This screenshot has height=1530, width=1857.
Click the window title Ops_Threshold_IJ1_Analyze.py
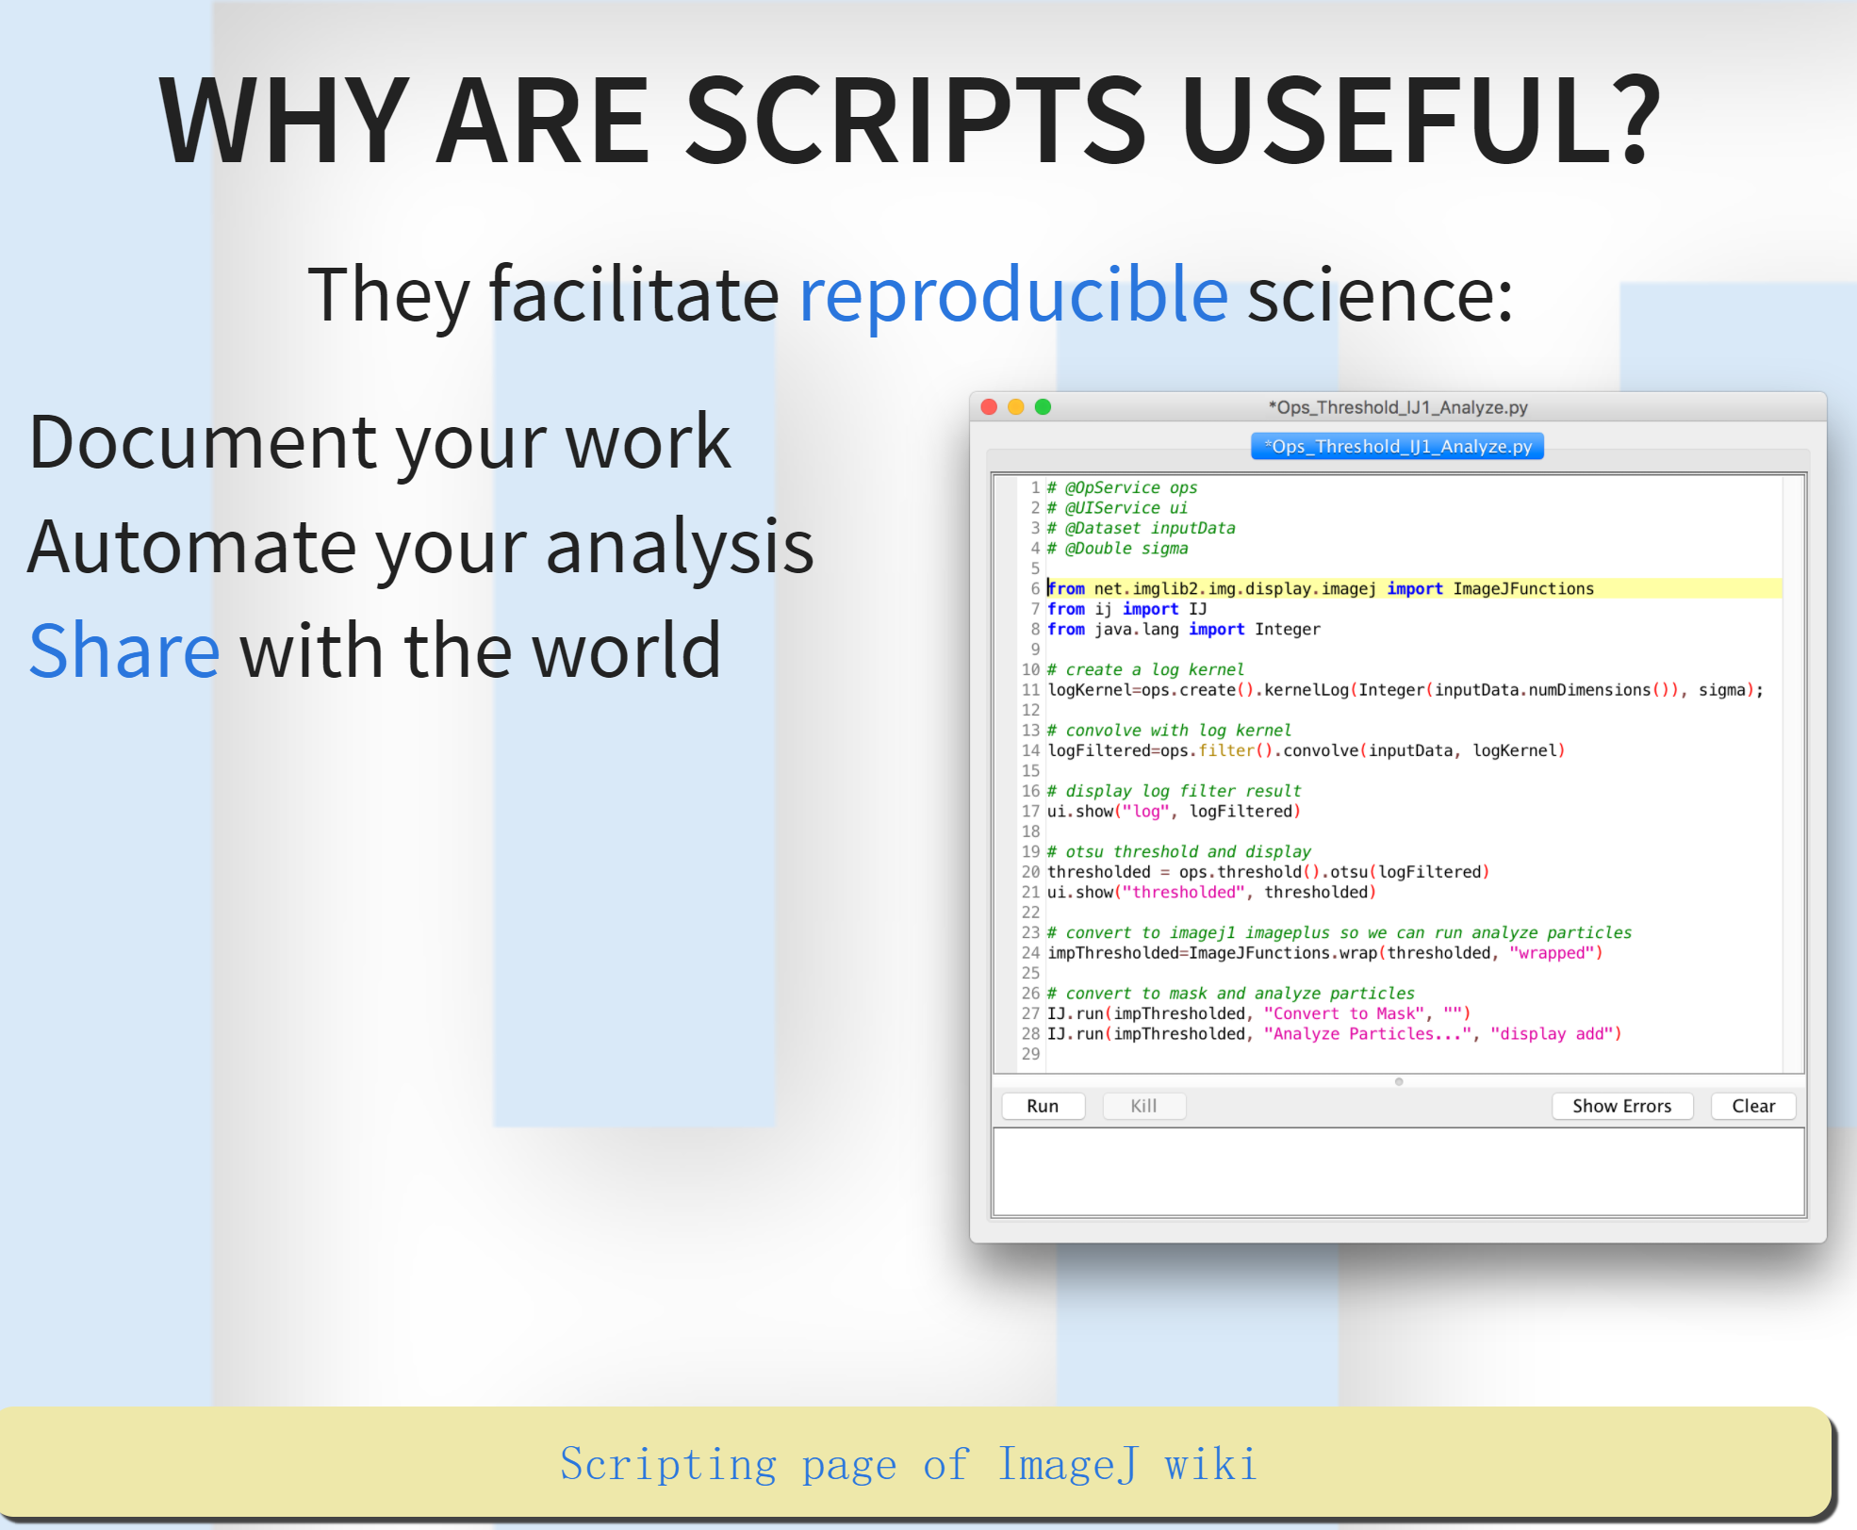[x=1398, y=407]
